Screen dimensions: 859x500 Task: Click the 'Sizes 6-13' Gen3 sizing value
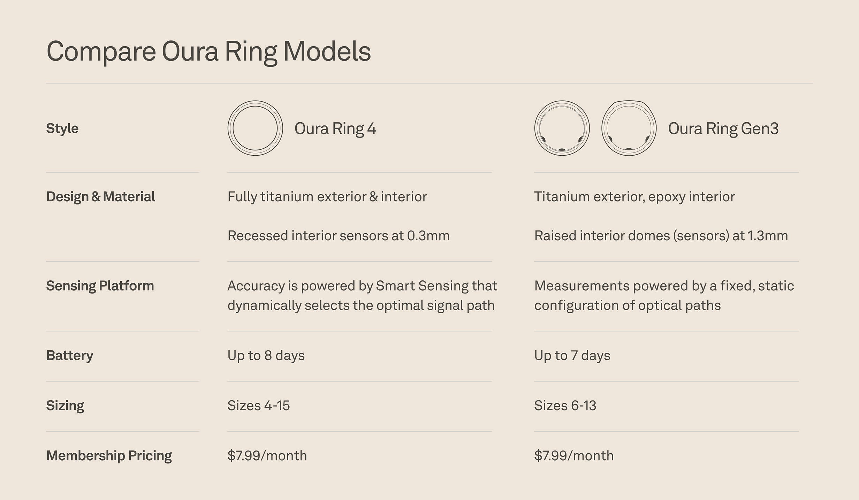coord(565,406)
